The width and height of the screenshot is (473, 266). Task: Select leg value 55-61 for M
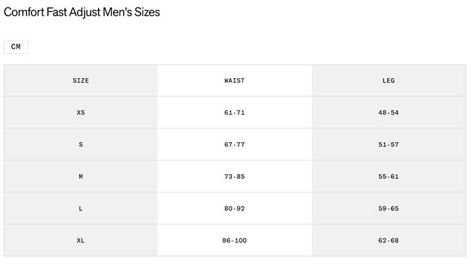coord(388,177)
